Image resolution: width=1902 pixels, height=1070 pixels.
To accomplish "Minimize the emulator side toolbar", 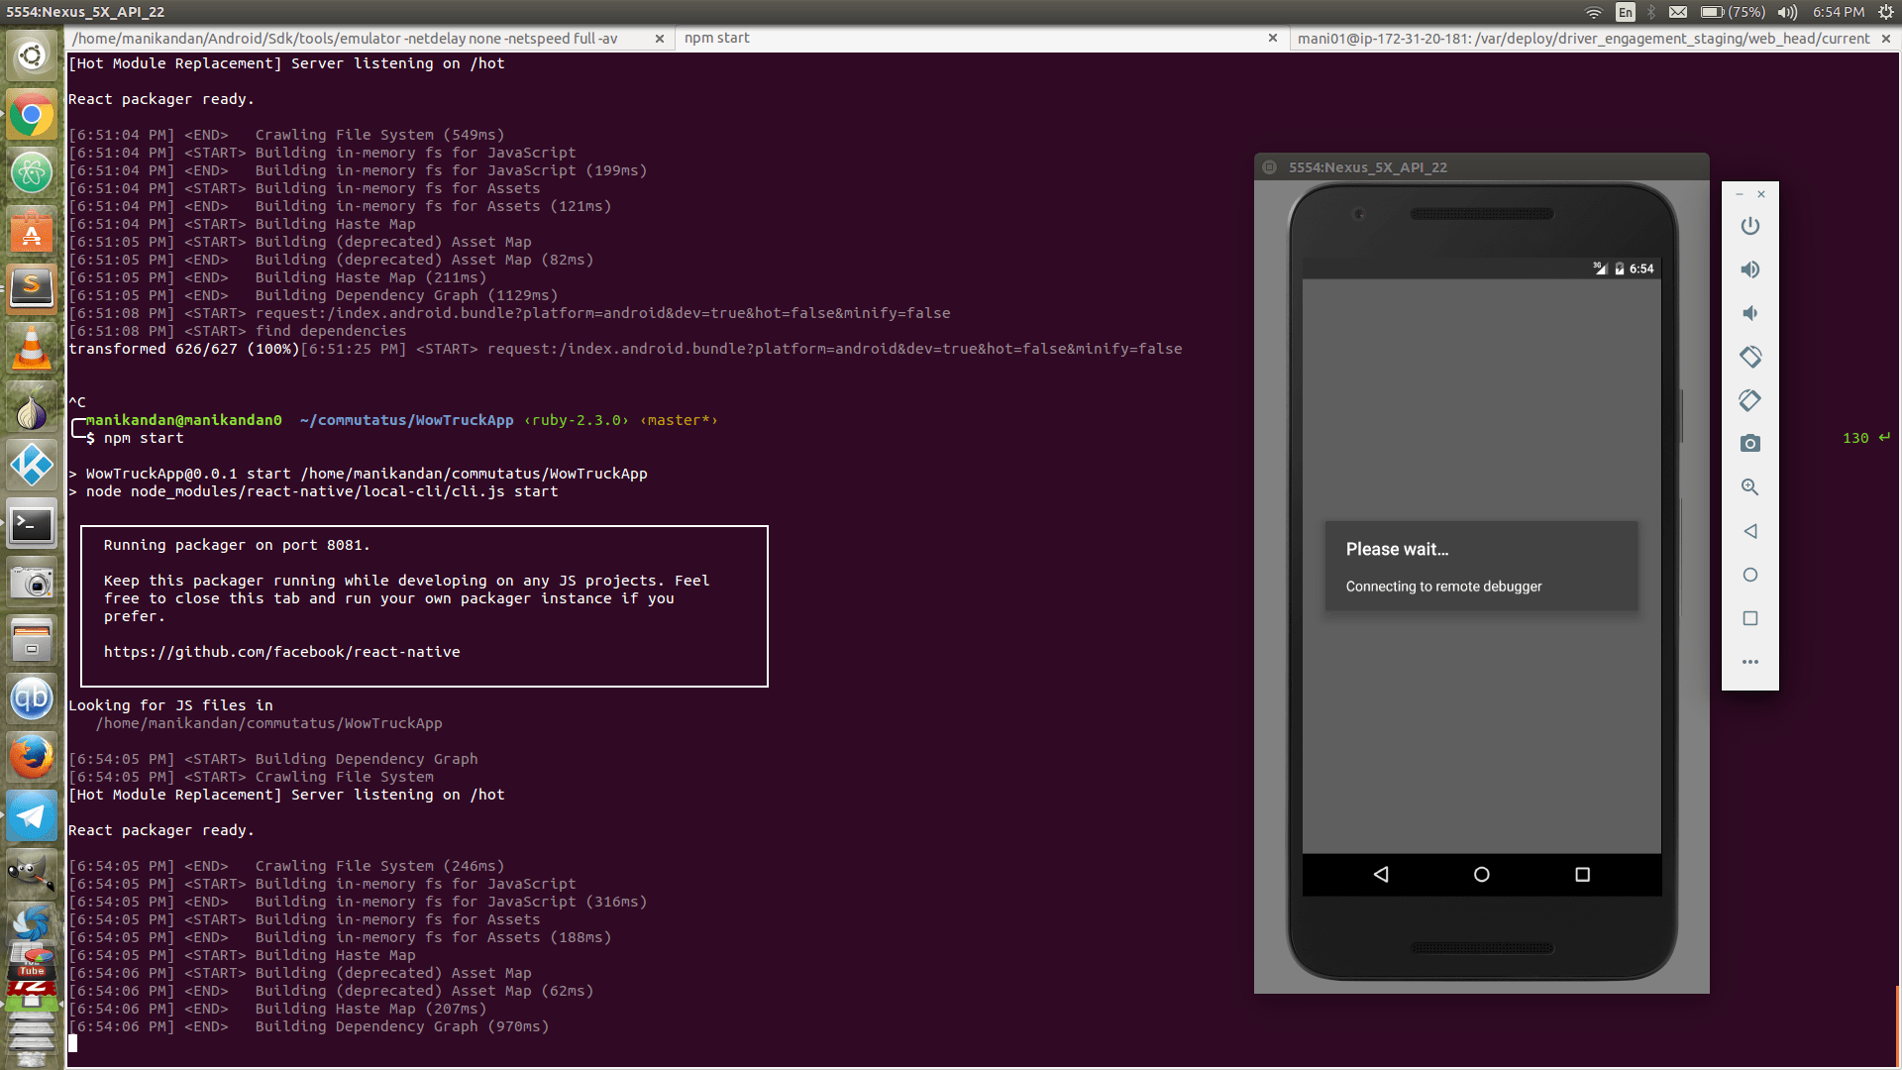I will 1740,194.
